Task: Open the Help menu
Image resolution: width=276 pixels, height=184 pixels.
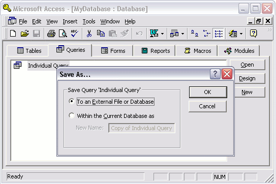Action: click(x=130, y=21)
